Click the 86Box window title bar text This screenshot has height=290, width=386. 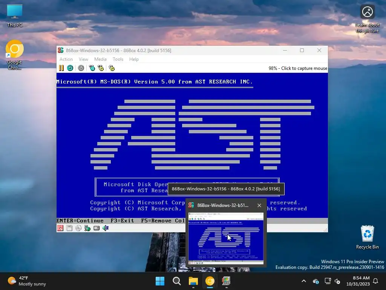pyautogui.click(x=118, y=50)
